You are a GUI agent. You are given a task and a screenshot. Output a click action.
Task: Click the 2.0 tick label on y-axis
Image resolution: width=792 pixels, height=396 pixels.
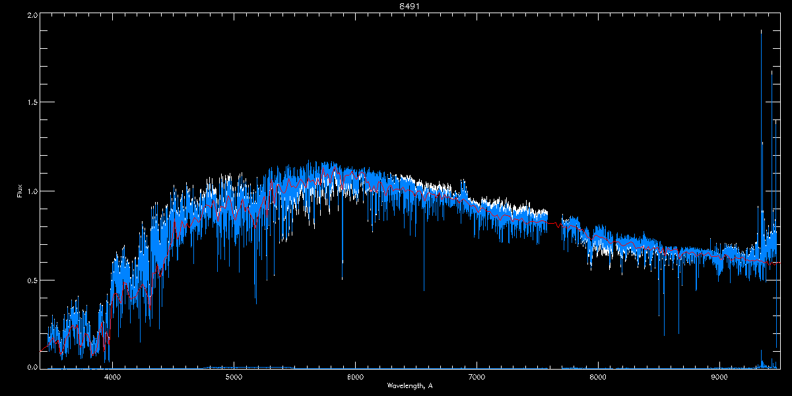(x=30, y=15)
